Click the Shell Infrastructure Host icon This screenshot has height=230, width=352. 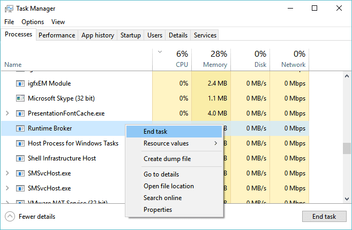[20, 158]
